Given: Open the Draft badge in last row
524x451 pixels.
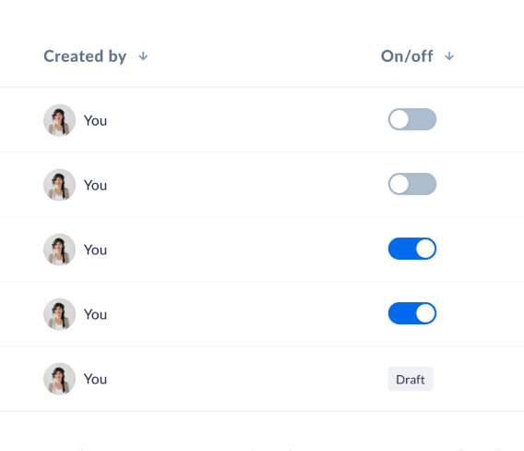Looking at the screenshot, I should click(x=411, y=379).
